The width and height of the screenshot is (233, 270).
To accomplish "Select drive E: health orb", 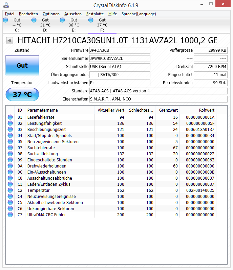I will click(x=62, y=20).
